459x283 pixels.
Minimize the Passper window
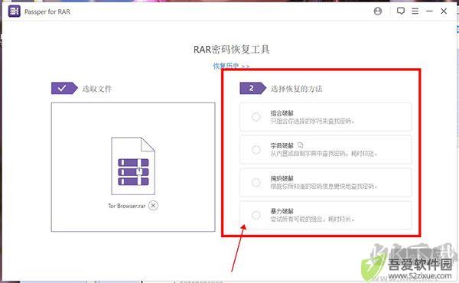click(429, 11)
